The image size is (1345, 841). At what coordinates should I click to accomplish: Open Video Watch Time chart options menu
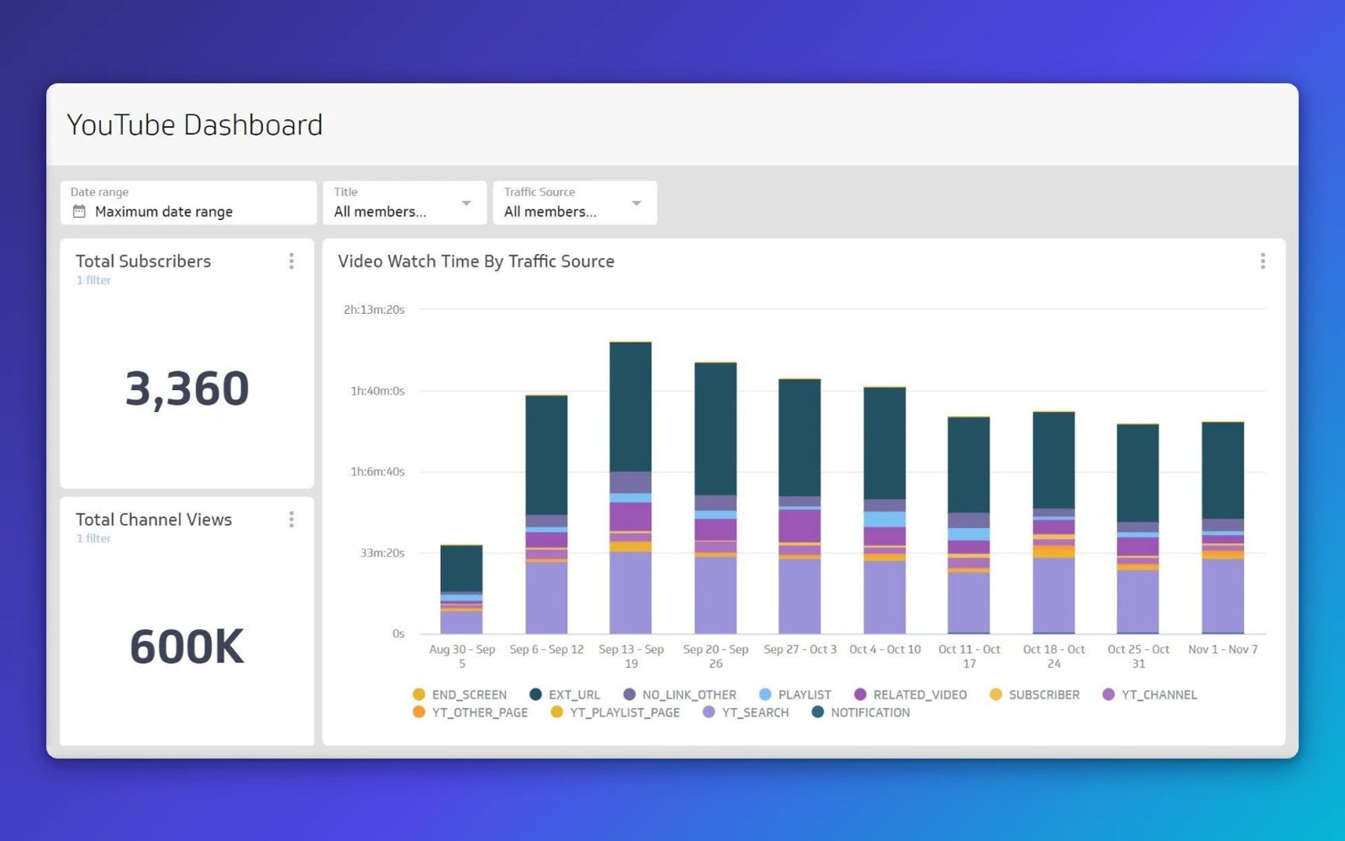click(x=1262, y=261)
